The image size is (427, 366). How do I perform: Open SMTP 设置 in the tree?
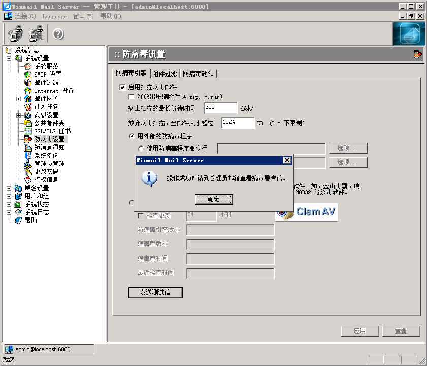[47, 75]
